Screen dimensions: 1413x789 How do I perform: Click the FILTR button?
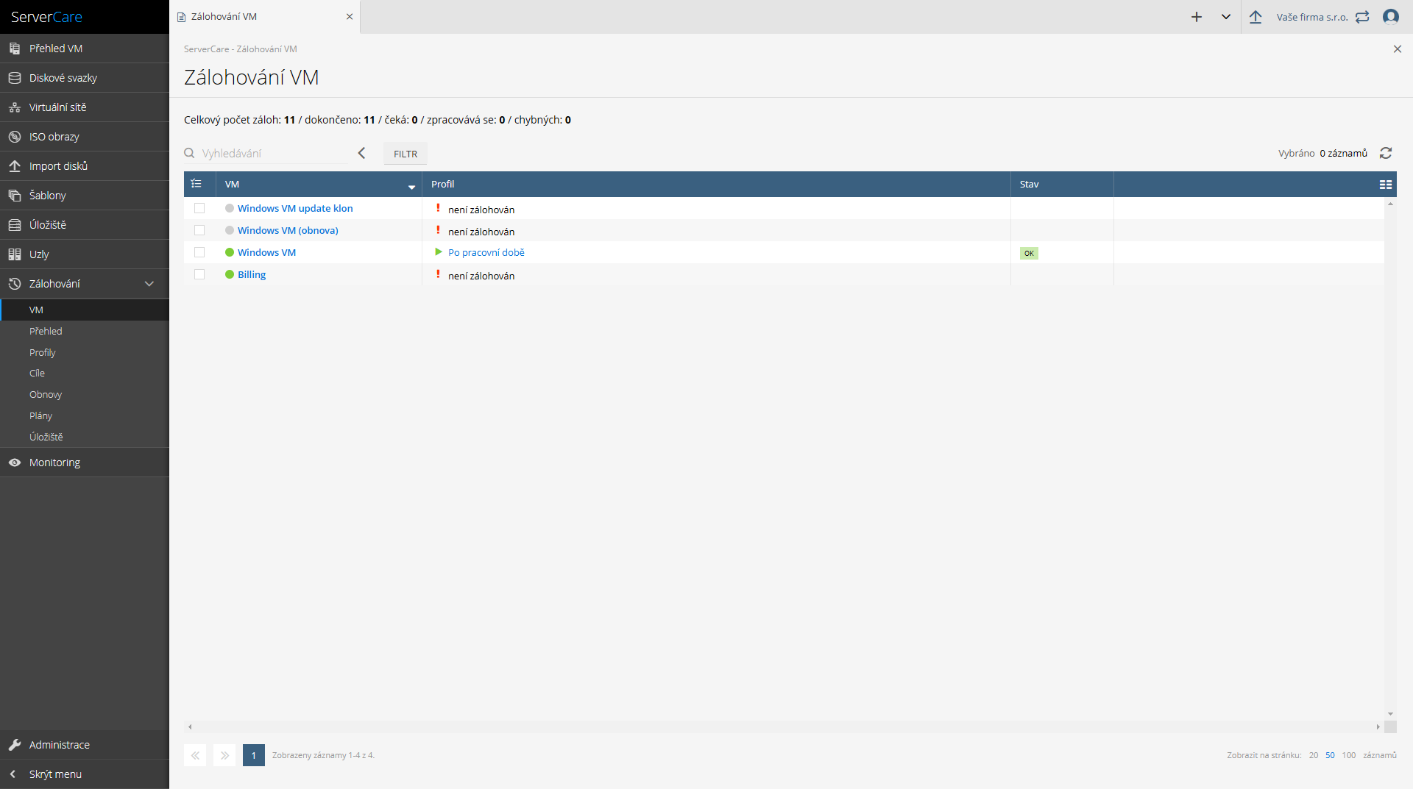click(406, 154)
